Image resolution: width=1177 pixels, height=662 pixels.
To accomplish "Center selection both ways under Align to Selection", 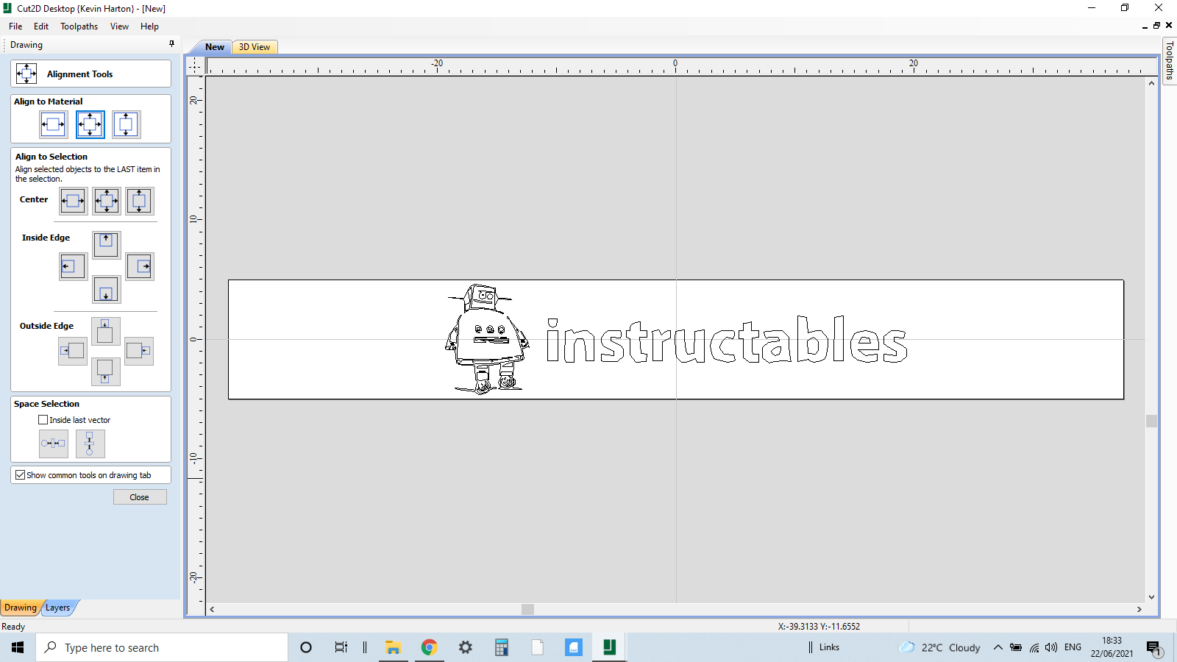I will click(x=107, y=201).
